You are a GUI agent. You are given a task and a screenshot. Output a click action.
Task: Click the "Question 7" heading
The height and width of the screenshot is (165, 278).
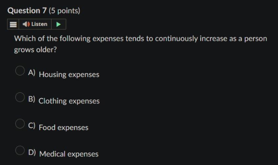point(27,10)
